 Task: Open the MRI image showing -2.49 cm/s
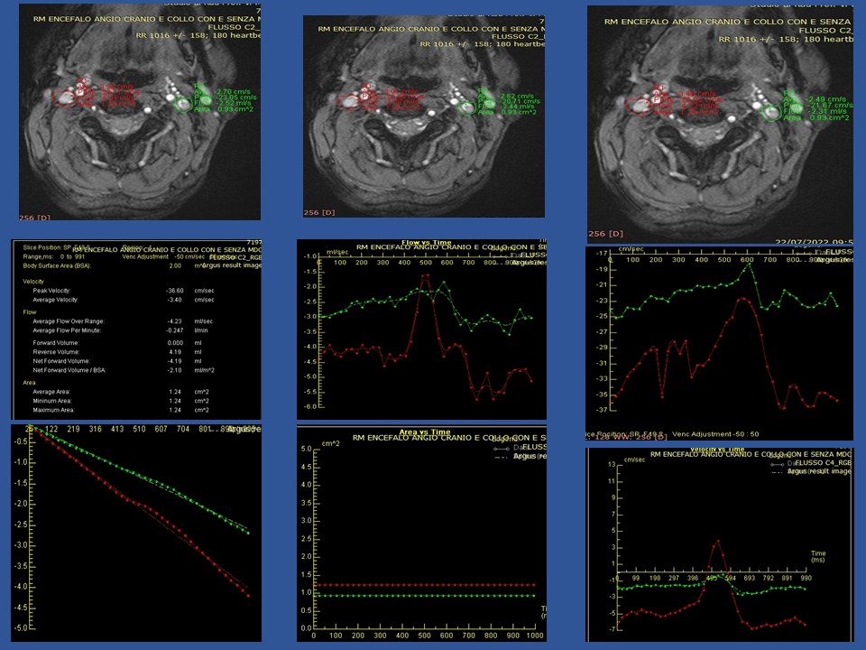(720, 125)
